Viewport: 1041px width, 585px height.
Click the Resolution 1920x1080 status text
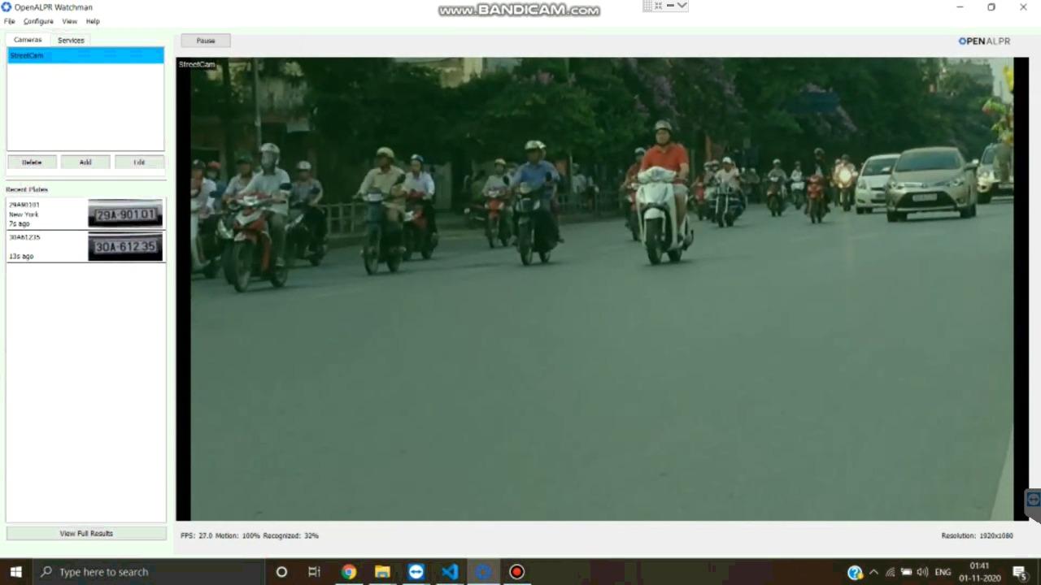pyautogui.click(x=977, y=535)
